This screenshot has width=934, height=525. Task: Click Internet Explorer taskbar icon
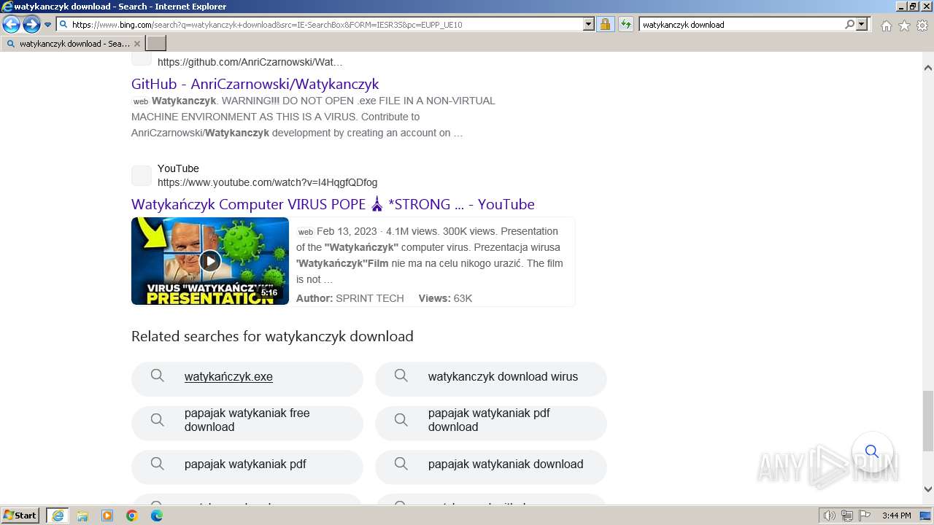coord(58,516)
